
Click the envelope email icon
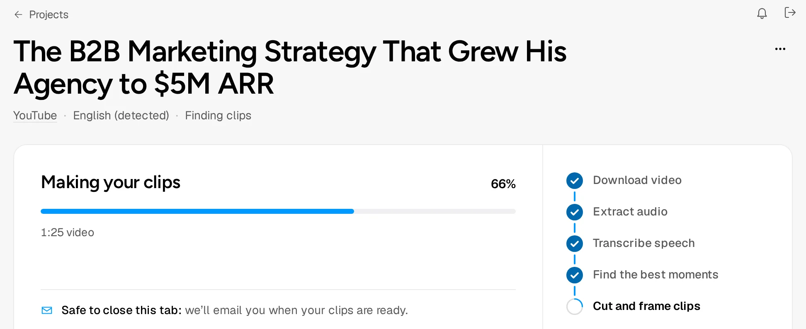(x=47, y=310)
